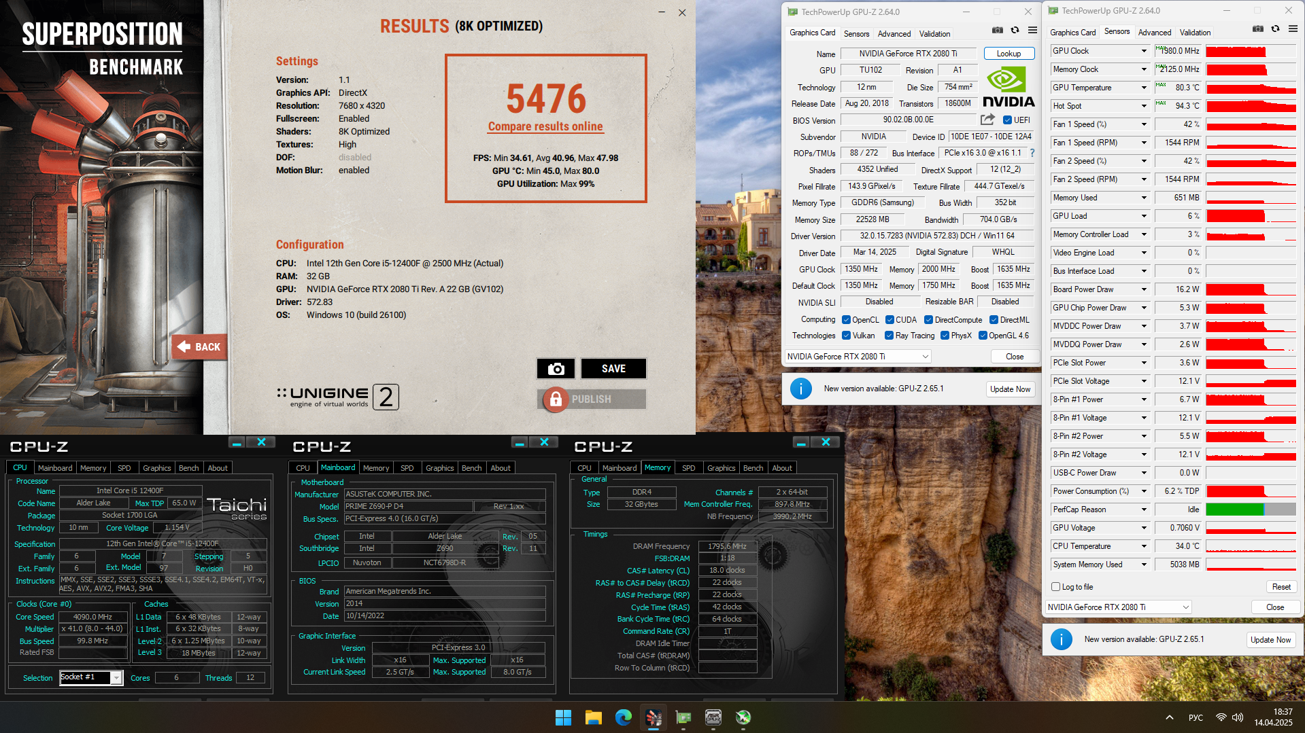Click the SAVE button in Superposition
The width and height of the screenshot is (1305, 733).
[x=613, y=369]
